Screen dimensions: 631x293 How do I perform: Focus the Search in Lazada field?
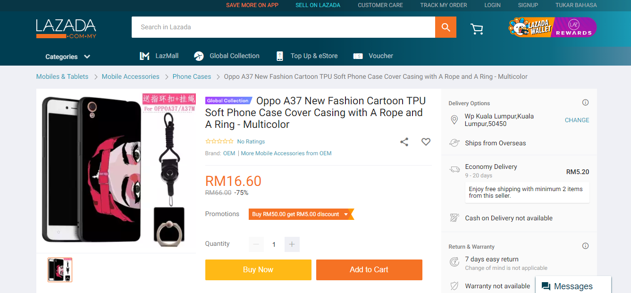(x=283, y=27)
